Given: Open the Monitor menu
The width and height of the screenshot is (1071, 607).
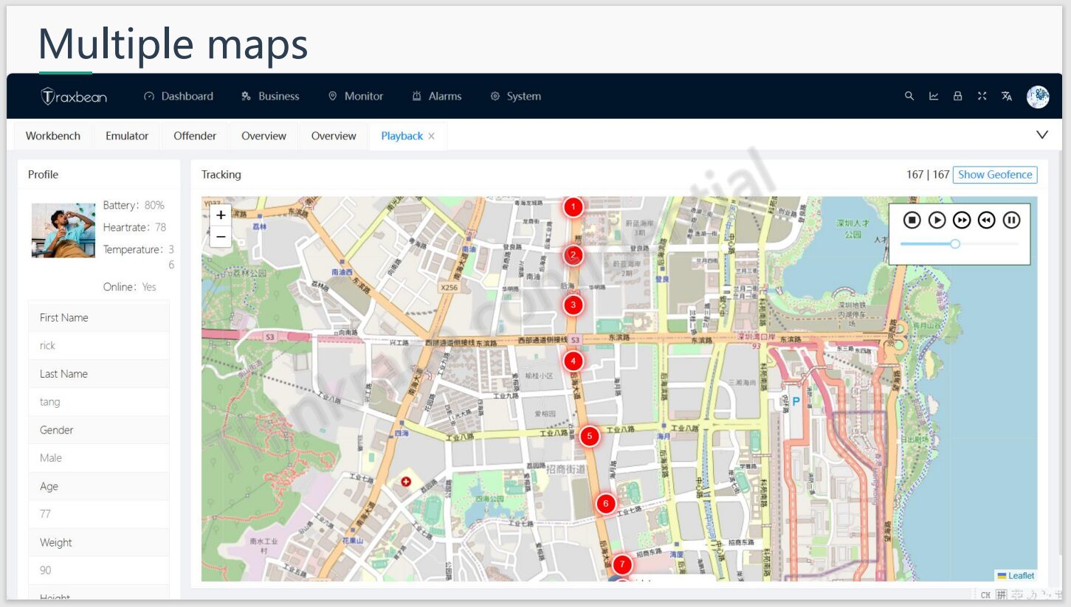Looking at the screenshot, I should (x=355, y=96).
